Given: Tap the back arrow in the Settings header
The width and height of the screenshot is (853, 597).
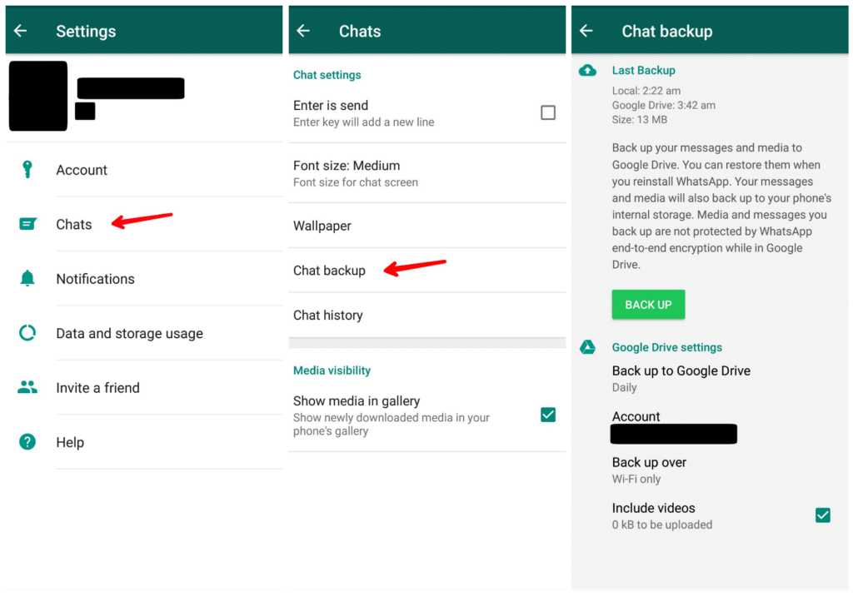Looking at the screenshot, I should (20, 31).
